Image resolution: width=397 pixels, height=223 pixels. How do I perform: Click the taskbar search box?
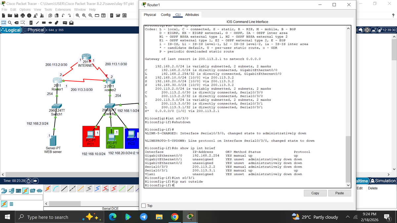tap(60, 217)
